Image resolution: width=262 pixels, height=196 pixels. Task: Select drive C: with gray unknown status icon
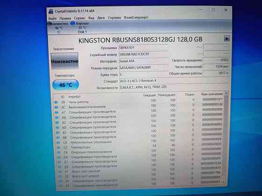click(x=58, y=28)
